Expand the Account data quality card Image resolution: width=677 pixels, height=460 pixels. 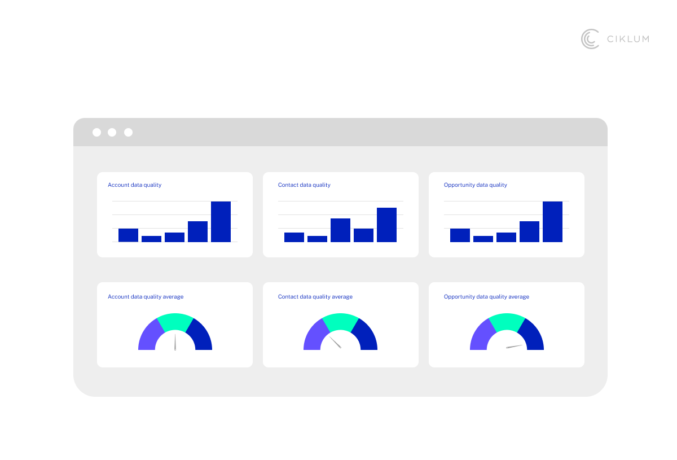[174, 214]
